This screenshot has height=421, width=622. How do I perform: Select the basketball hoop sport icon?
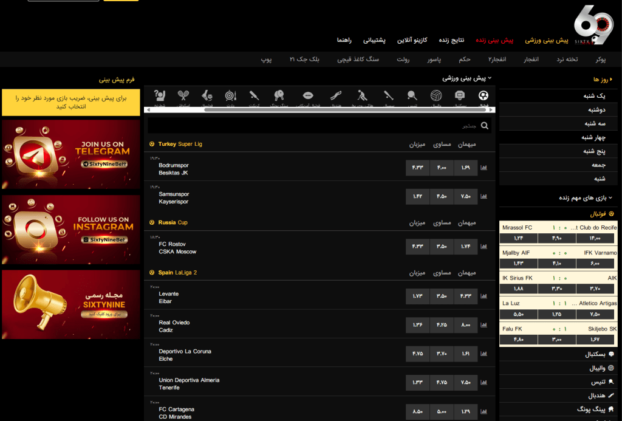coord(459,95)
